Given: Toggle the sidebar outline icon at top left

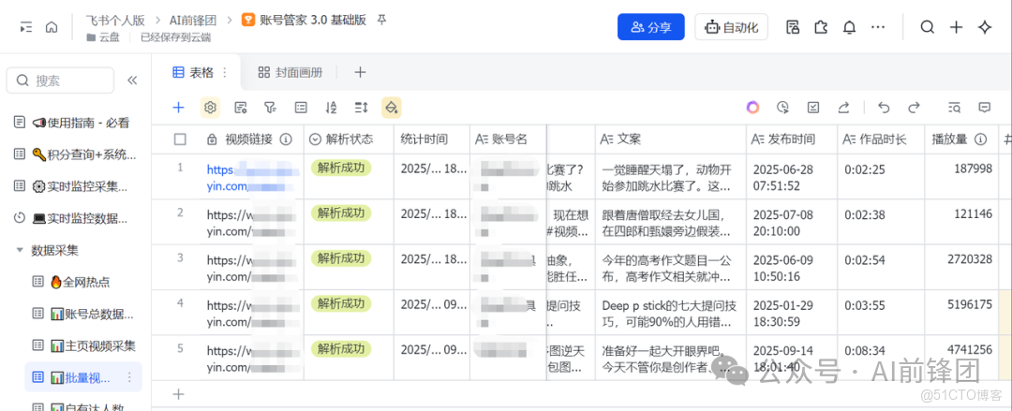Looking at the screenshot, I should click(x=26, y=27).
